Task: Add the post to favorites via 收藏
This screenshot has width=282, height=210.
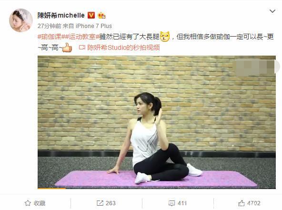Action: (x=35, y=203)
